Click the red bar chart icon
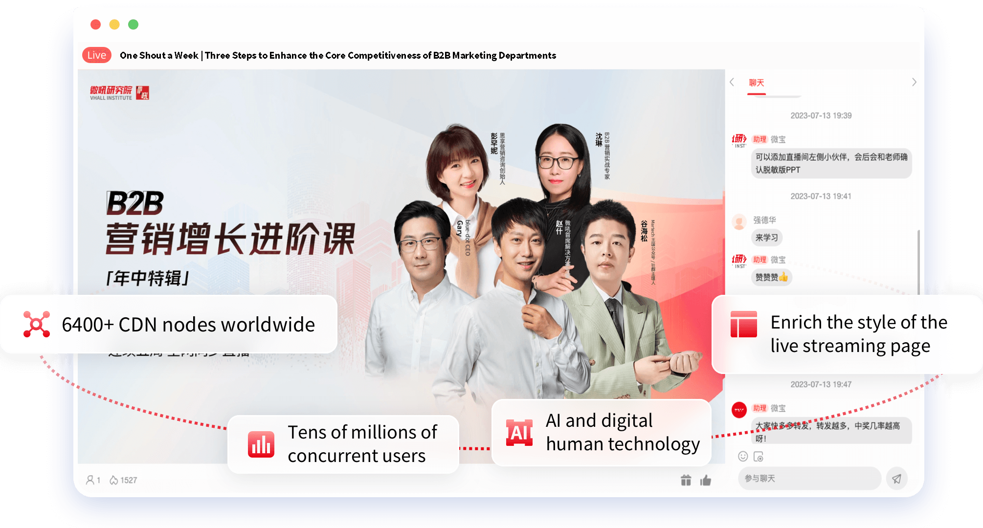 coord(261,444)
